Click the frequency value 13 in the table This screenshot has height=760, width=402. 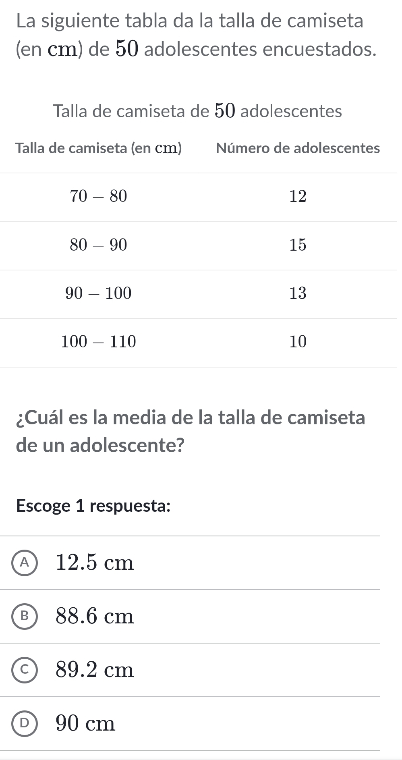[298, 294]
